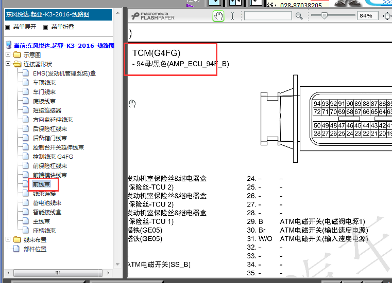Open 控制台开关延伸线束 page

coord(58,147)
